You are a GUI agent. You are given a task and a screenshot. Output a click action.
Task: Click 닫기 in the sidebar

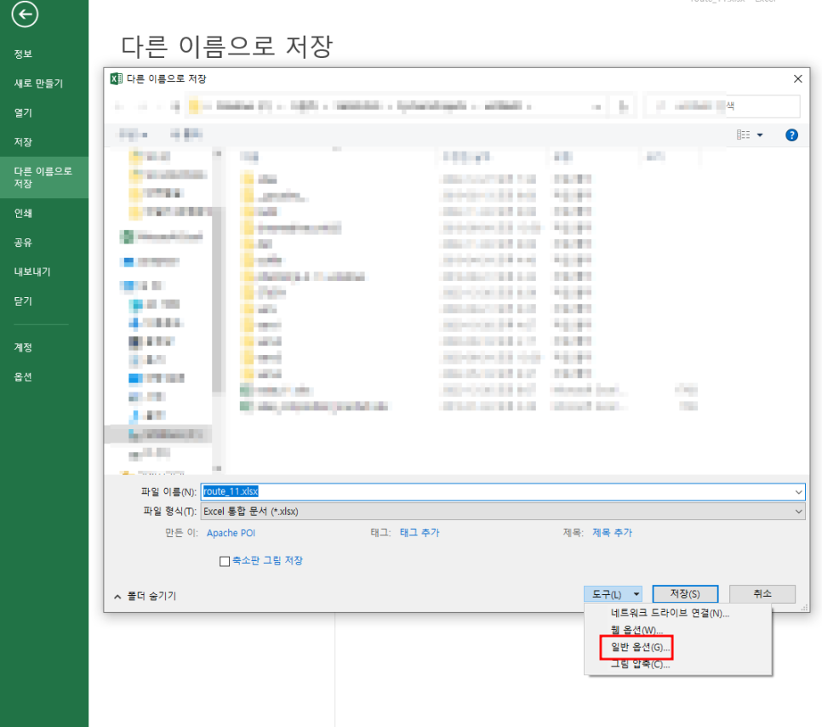pos(23,301)
